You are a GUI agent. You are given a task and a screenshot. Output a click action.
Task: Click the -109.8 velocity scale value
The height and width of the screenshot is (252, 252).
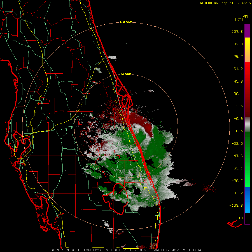[236, 206]
